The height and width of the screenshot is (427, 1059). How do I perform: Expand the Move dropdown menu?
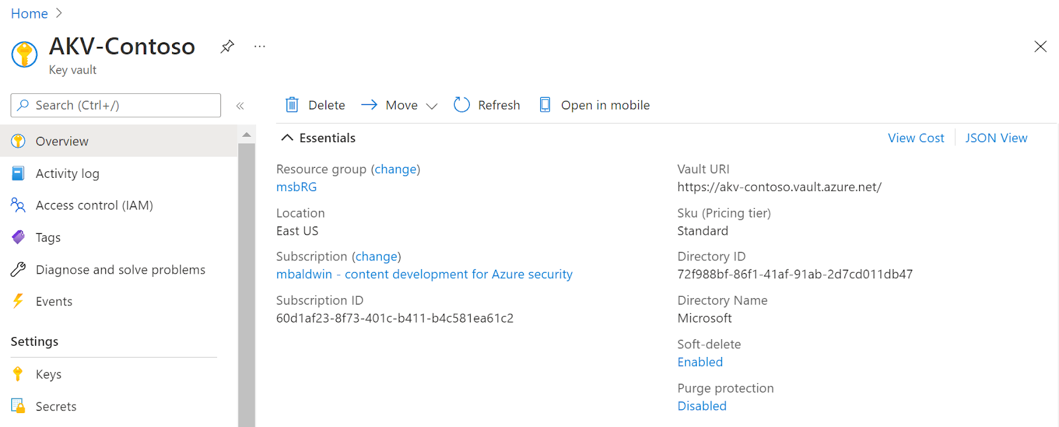(x=432, y=106)
